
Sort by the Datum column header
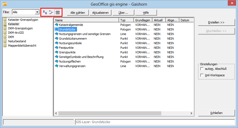tap(186, 20)
